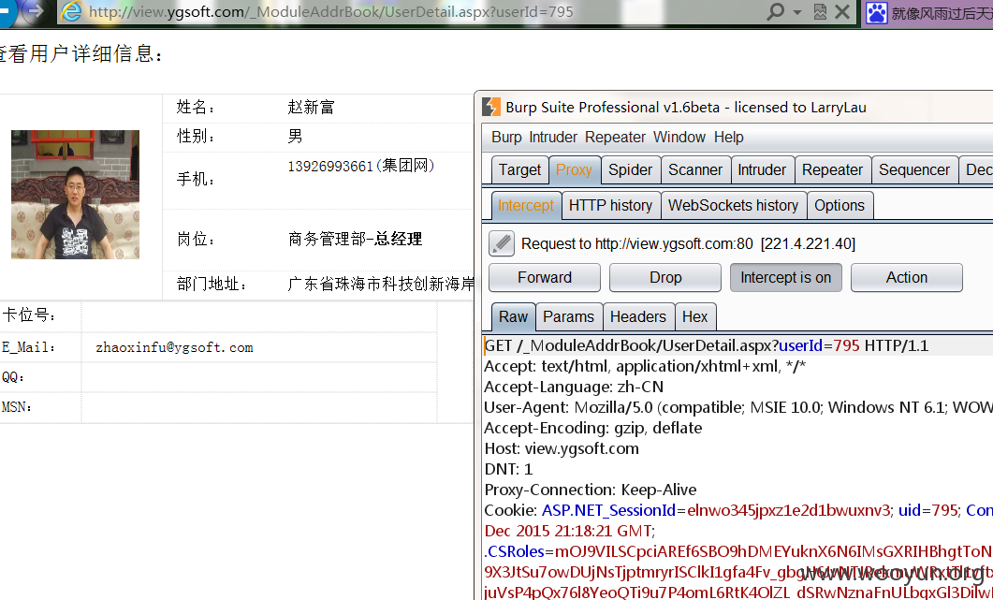Switch to the Spider tab
The image size is (993, 600).
pos(630,169)
